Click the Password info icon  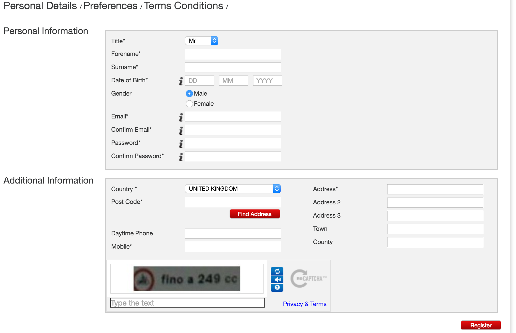(181, 144)
